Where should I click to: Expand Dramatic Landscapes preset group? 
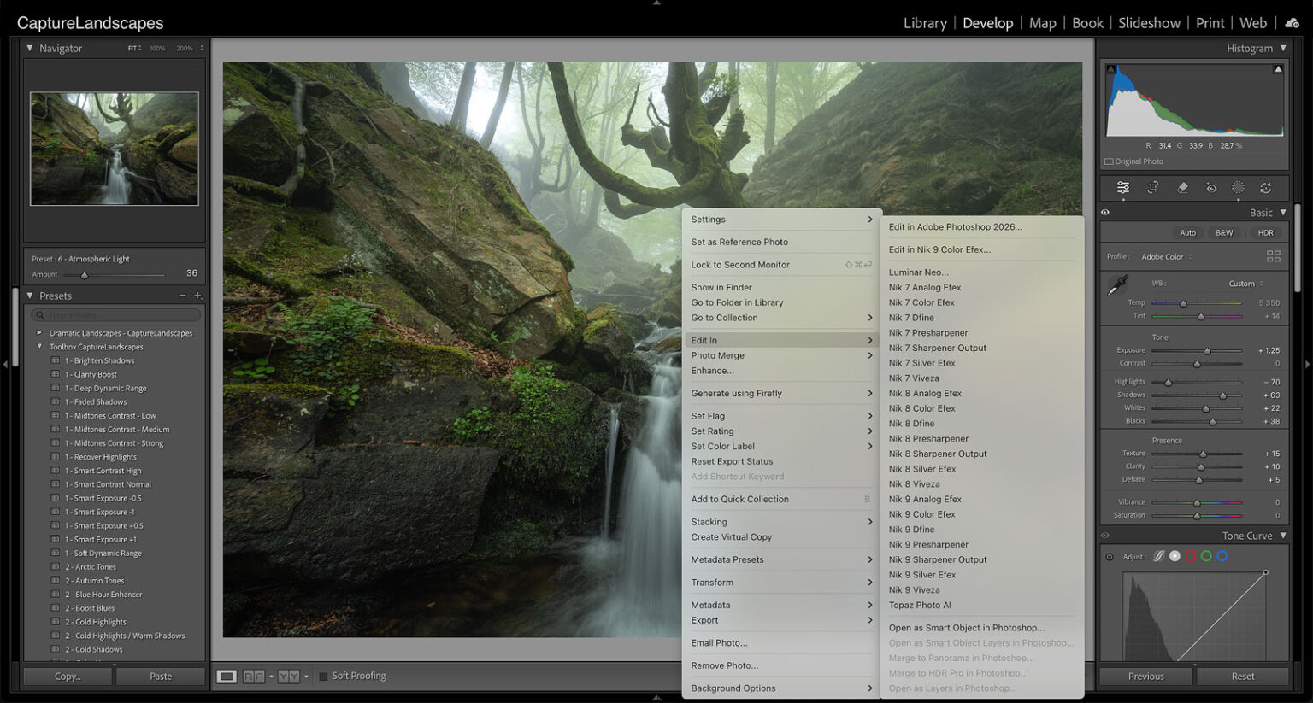pos(39,333)
